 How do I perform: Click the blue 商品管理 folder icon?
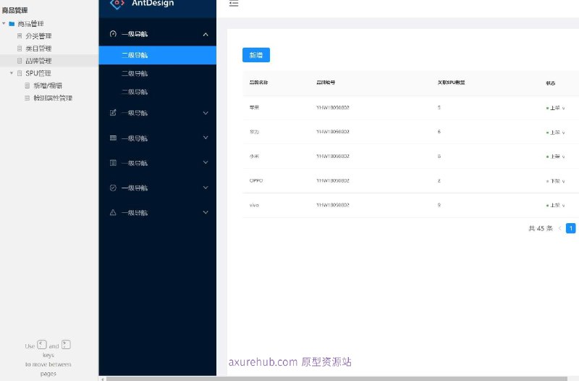pos(12,24)
